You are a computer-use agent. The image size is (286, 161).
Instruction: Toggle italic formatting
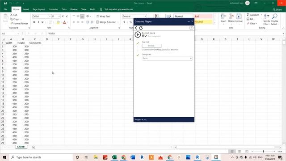pos(38,22)
